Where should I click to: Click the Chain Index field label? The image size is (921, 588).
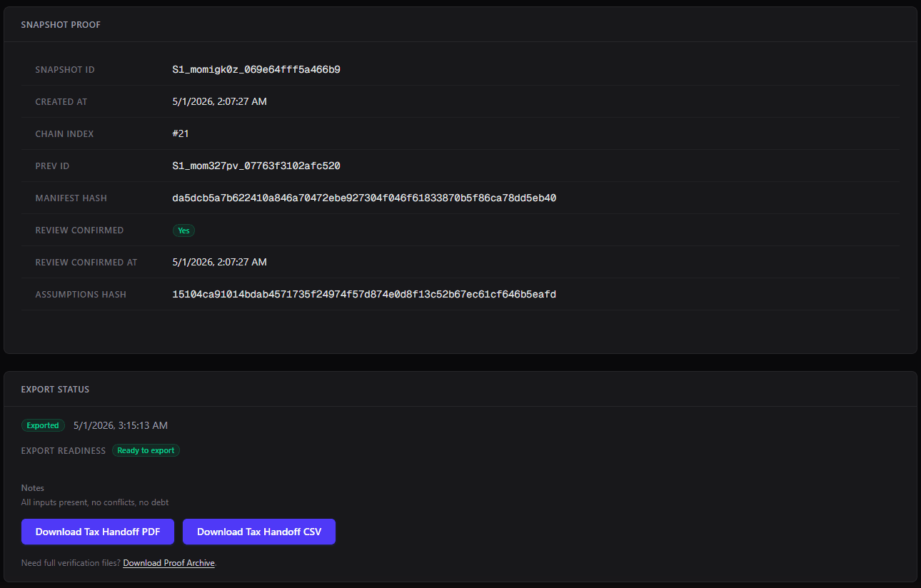pyautogui.click(x=65, y=134)
